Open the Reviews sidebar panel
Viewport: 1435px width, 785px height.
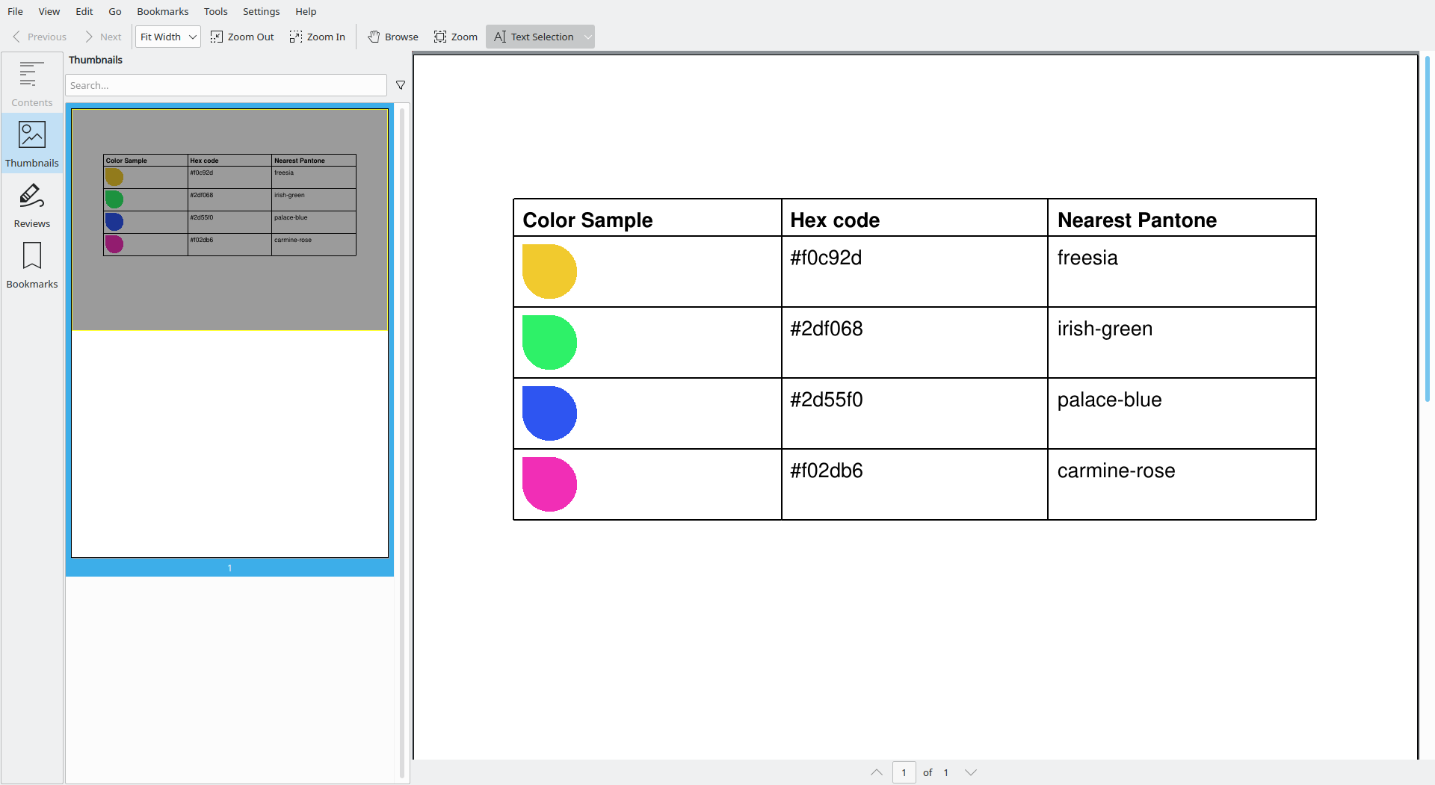[32, 204]
